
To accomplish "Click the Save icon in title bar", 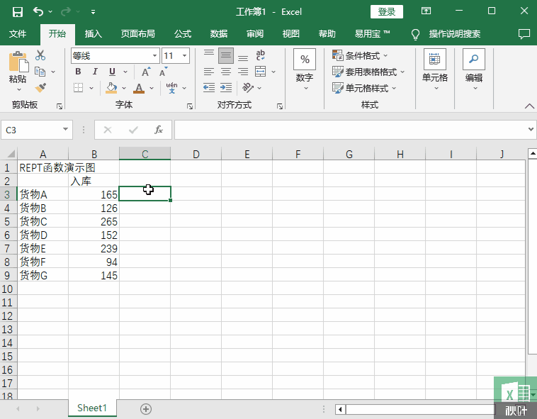I will click(18, 11).
